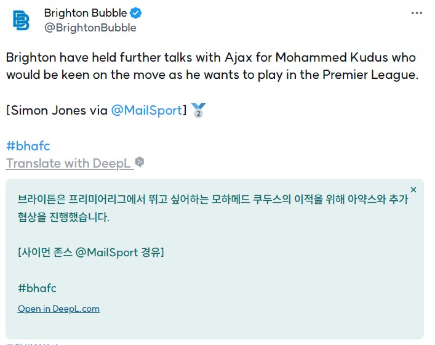Click the silver medal emoji
This screenshot has height=345, width=435.
(199, 110)
